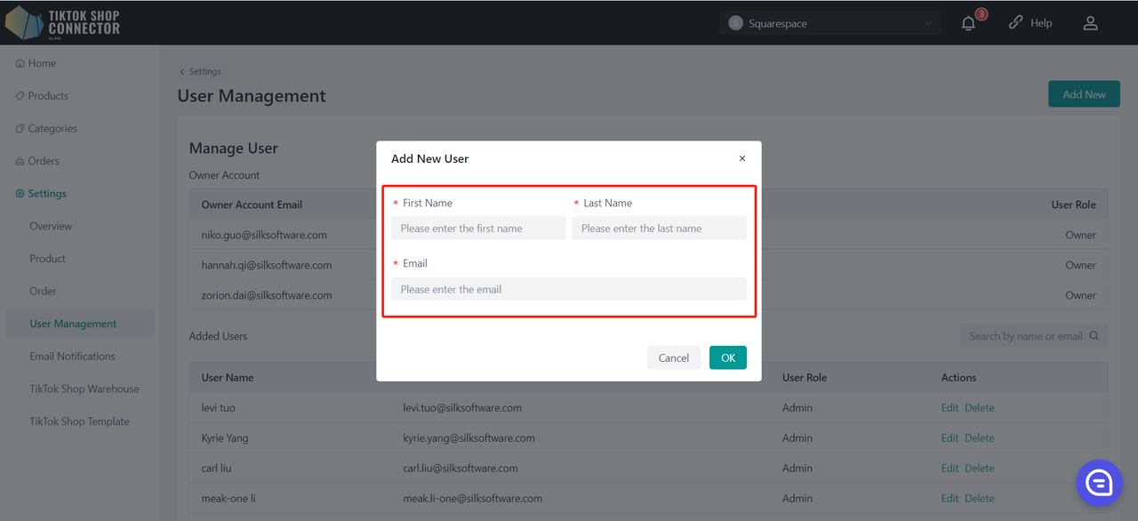Click the OK button
The image size is (1138, 521).
pyautogui.click(x=728, y=357)
